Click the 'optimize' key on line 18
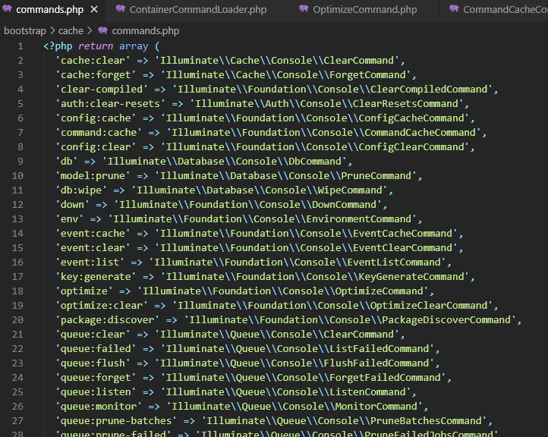Image resolution: width=548 pixels, height=437 pixels. 84,291
